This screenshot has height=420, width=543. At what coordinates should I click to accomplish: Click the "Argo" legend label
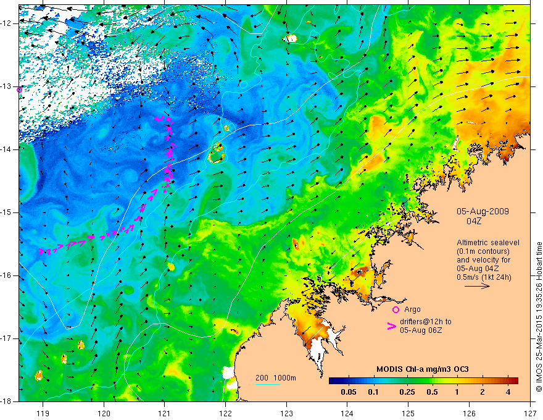click(412, 310)
